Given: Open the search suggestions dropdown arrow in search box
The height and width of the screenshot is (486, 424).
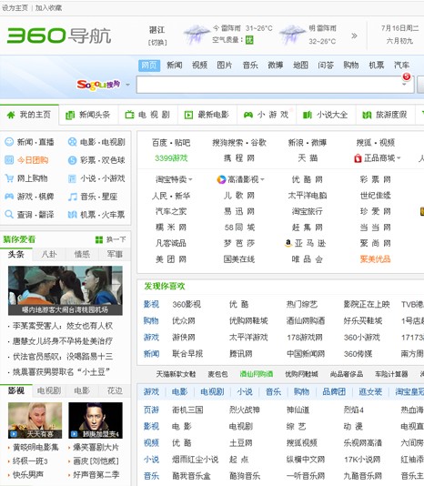Looking at the screenshot, I should tap(404, 85).
